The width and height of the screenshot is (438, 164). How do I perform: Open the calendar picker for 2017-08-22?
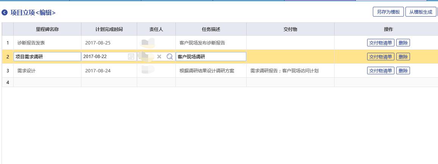(131, 57)
